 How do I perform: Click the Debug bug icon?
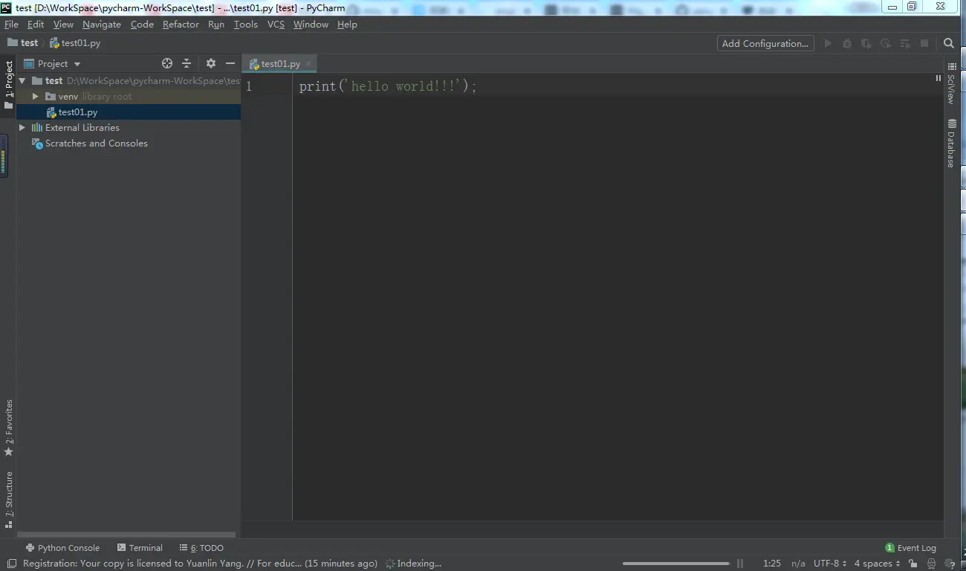[847, 44]
